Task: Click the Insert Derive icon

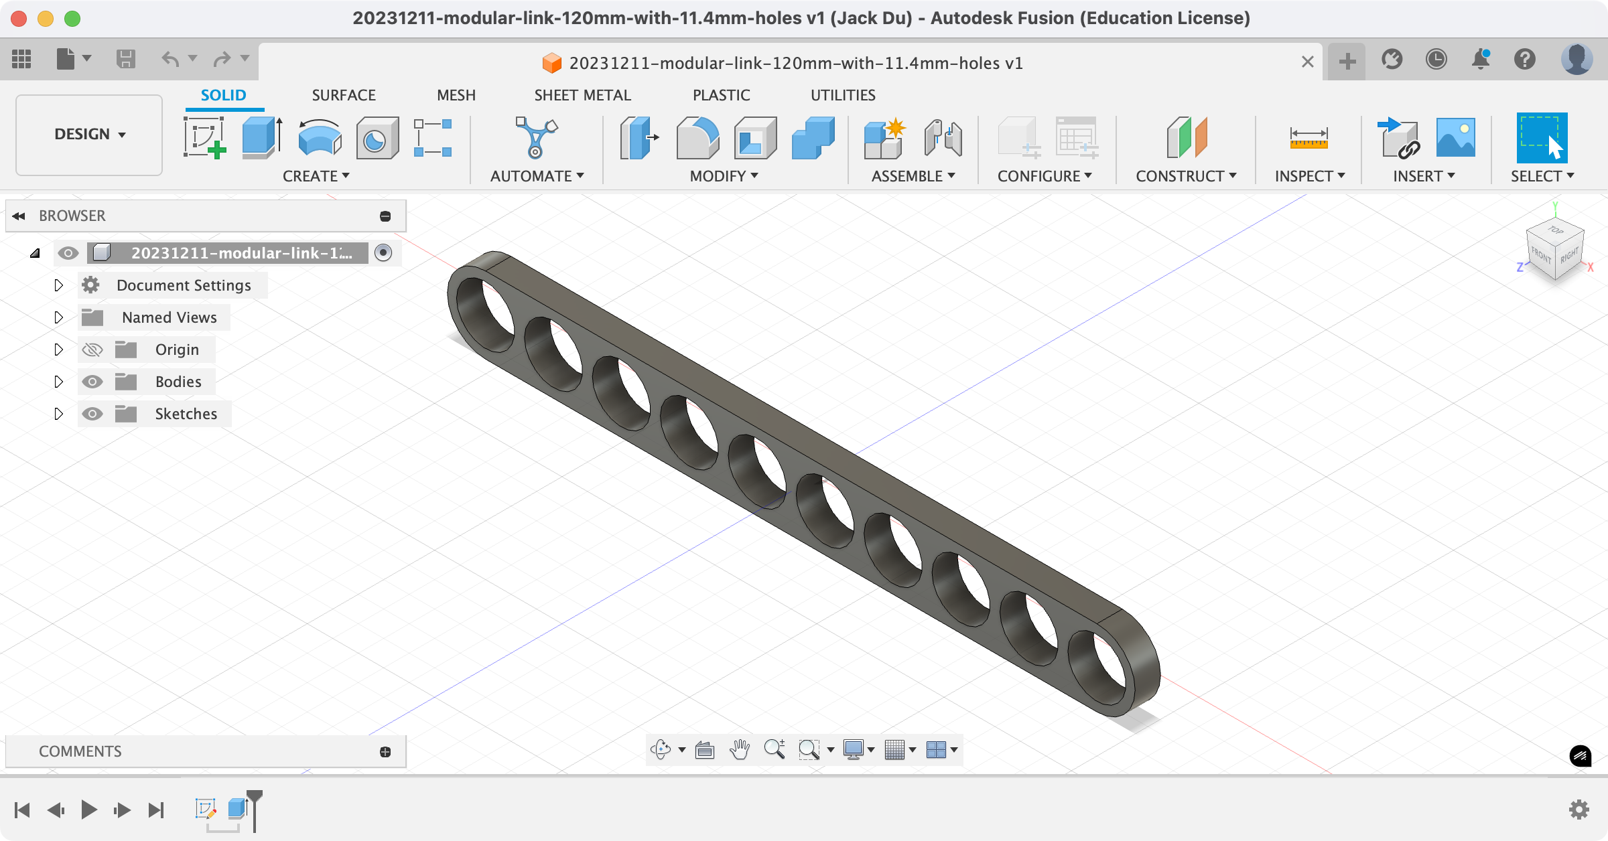Action: click(1399, 137)
